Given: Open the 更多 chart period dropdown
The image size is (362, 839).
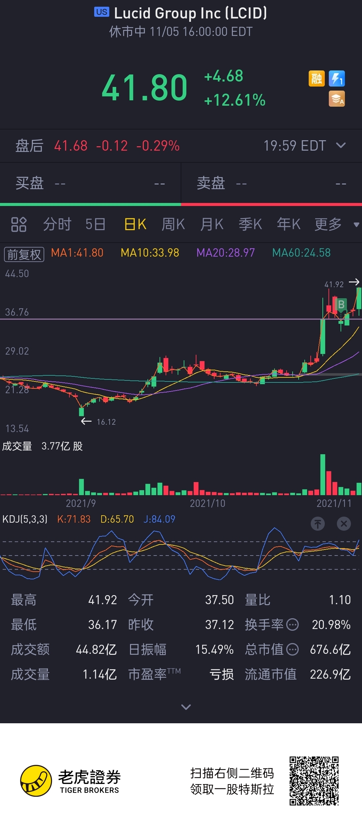Looking at the screenshot, I should click(x=336, y=224).
